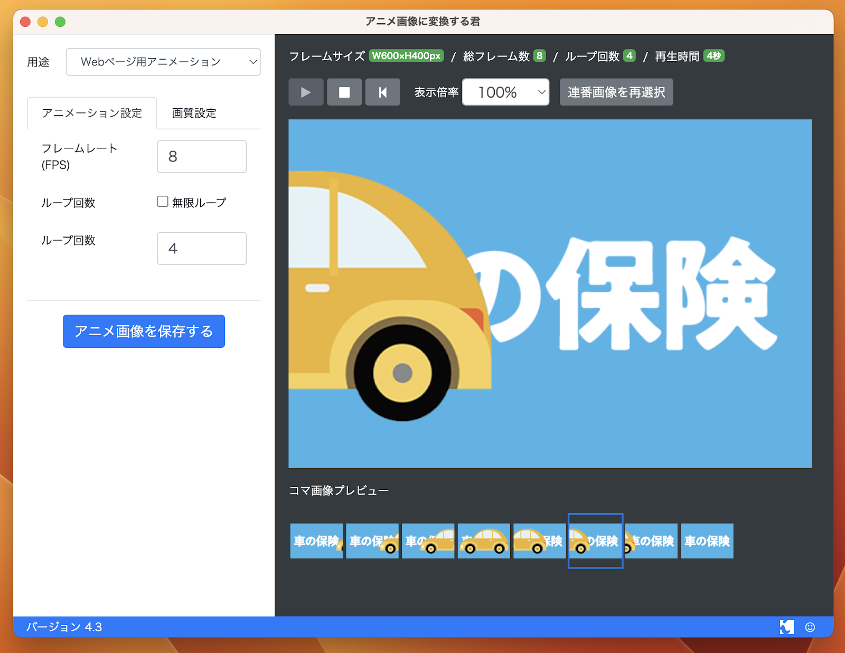
Task: Switch to the 画質設定 tab
Action: click(194, 113)
